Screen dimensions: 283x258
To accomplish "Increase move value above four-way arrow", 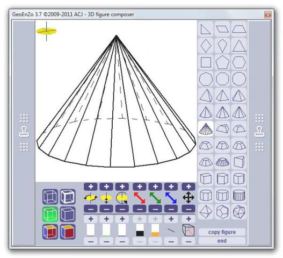I will coord(188,187).
